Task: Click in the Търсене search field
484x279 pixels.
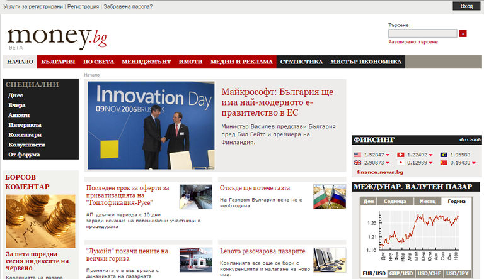Action: coord(422,33)
